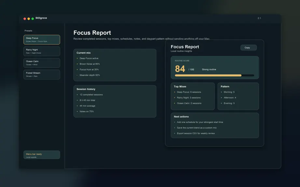Click Ocean Calm: 2 sessions entry
Viewport: 300px width, 187px height.
(189, 103)
